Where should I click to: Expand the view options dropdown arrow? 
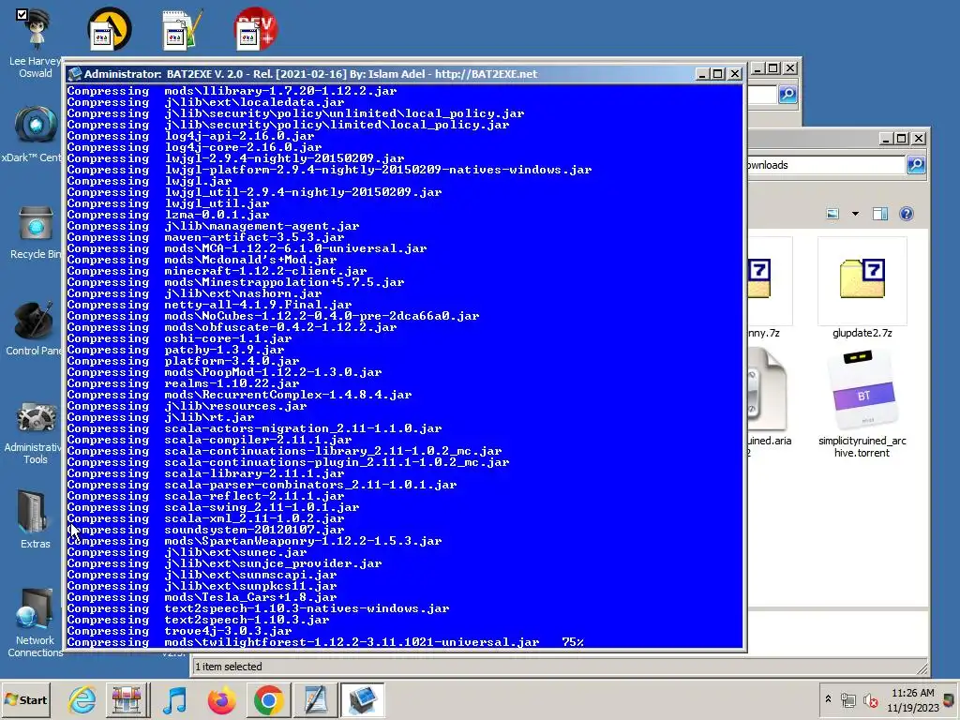[x=855, y=214]
